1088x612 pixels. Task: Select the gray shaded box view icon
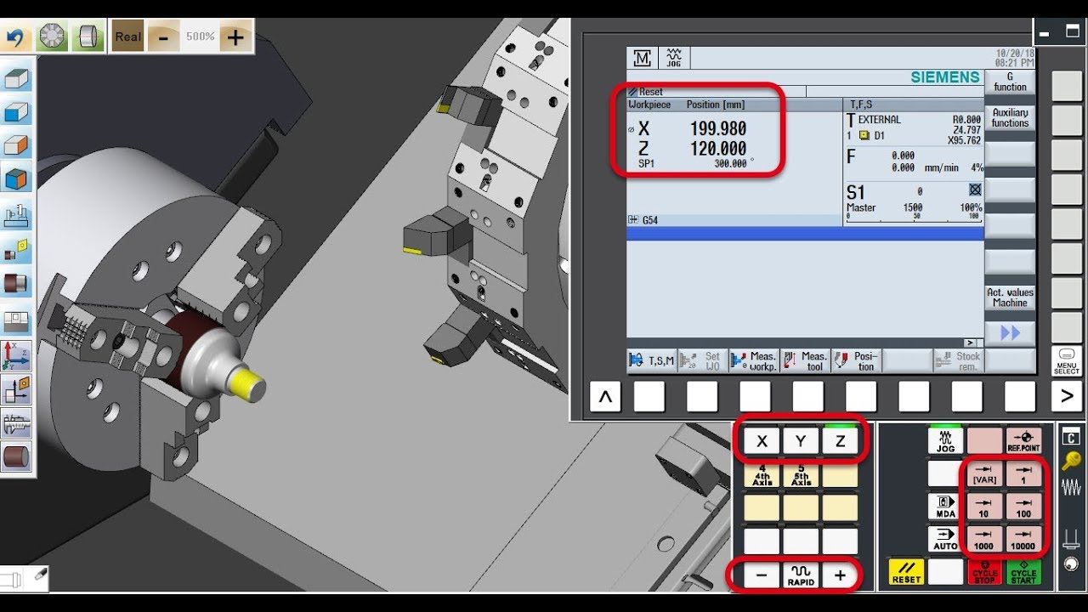(17, 80)
